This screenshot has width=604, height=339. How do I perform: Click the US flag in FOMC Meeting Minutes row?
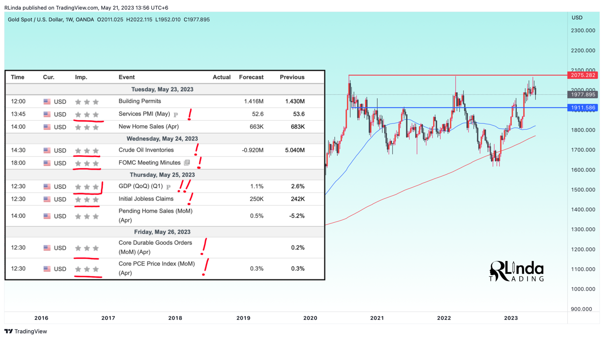(x=47, y=163)
